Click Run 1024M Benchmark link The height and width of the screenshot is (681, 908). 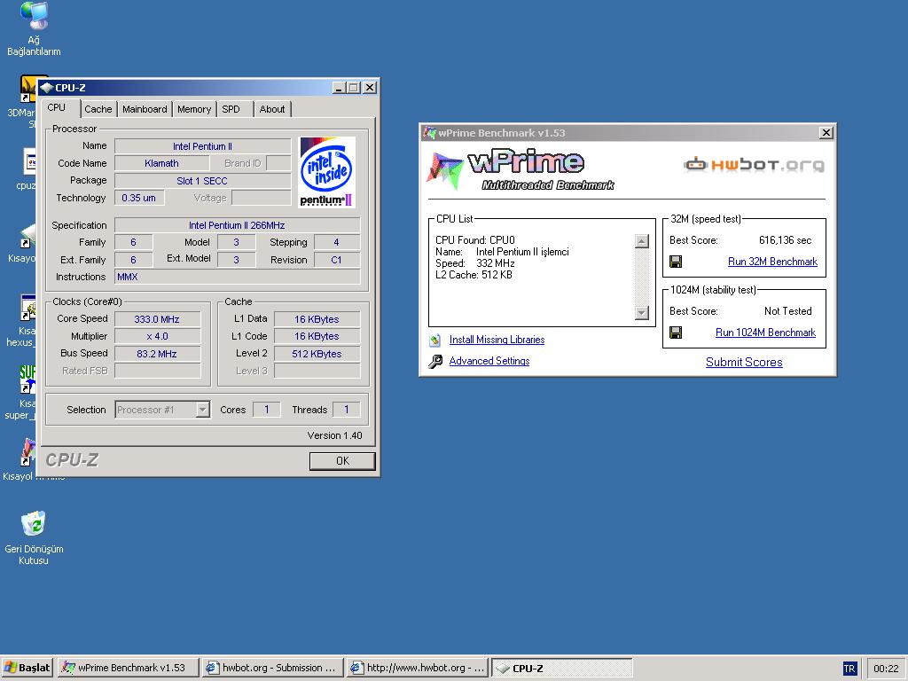point(765,333)
